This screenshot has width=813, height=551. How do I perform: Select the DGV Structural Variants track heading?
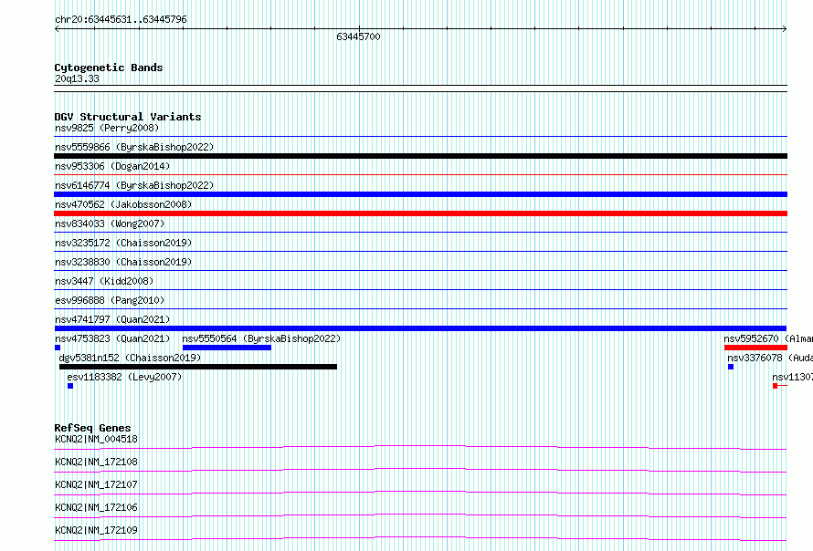pyautogui.click(x=128, y=117)
